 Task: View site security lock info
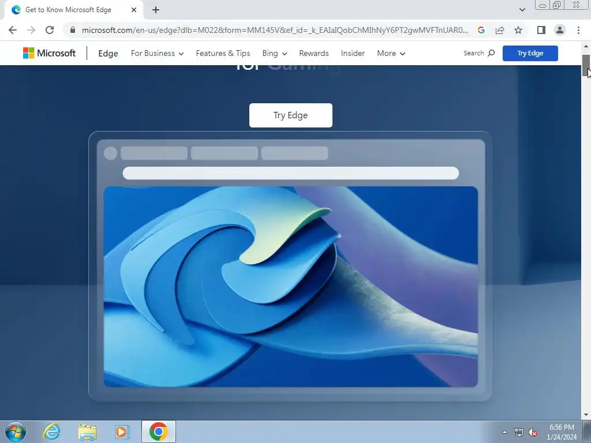tap(73, 30)
